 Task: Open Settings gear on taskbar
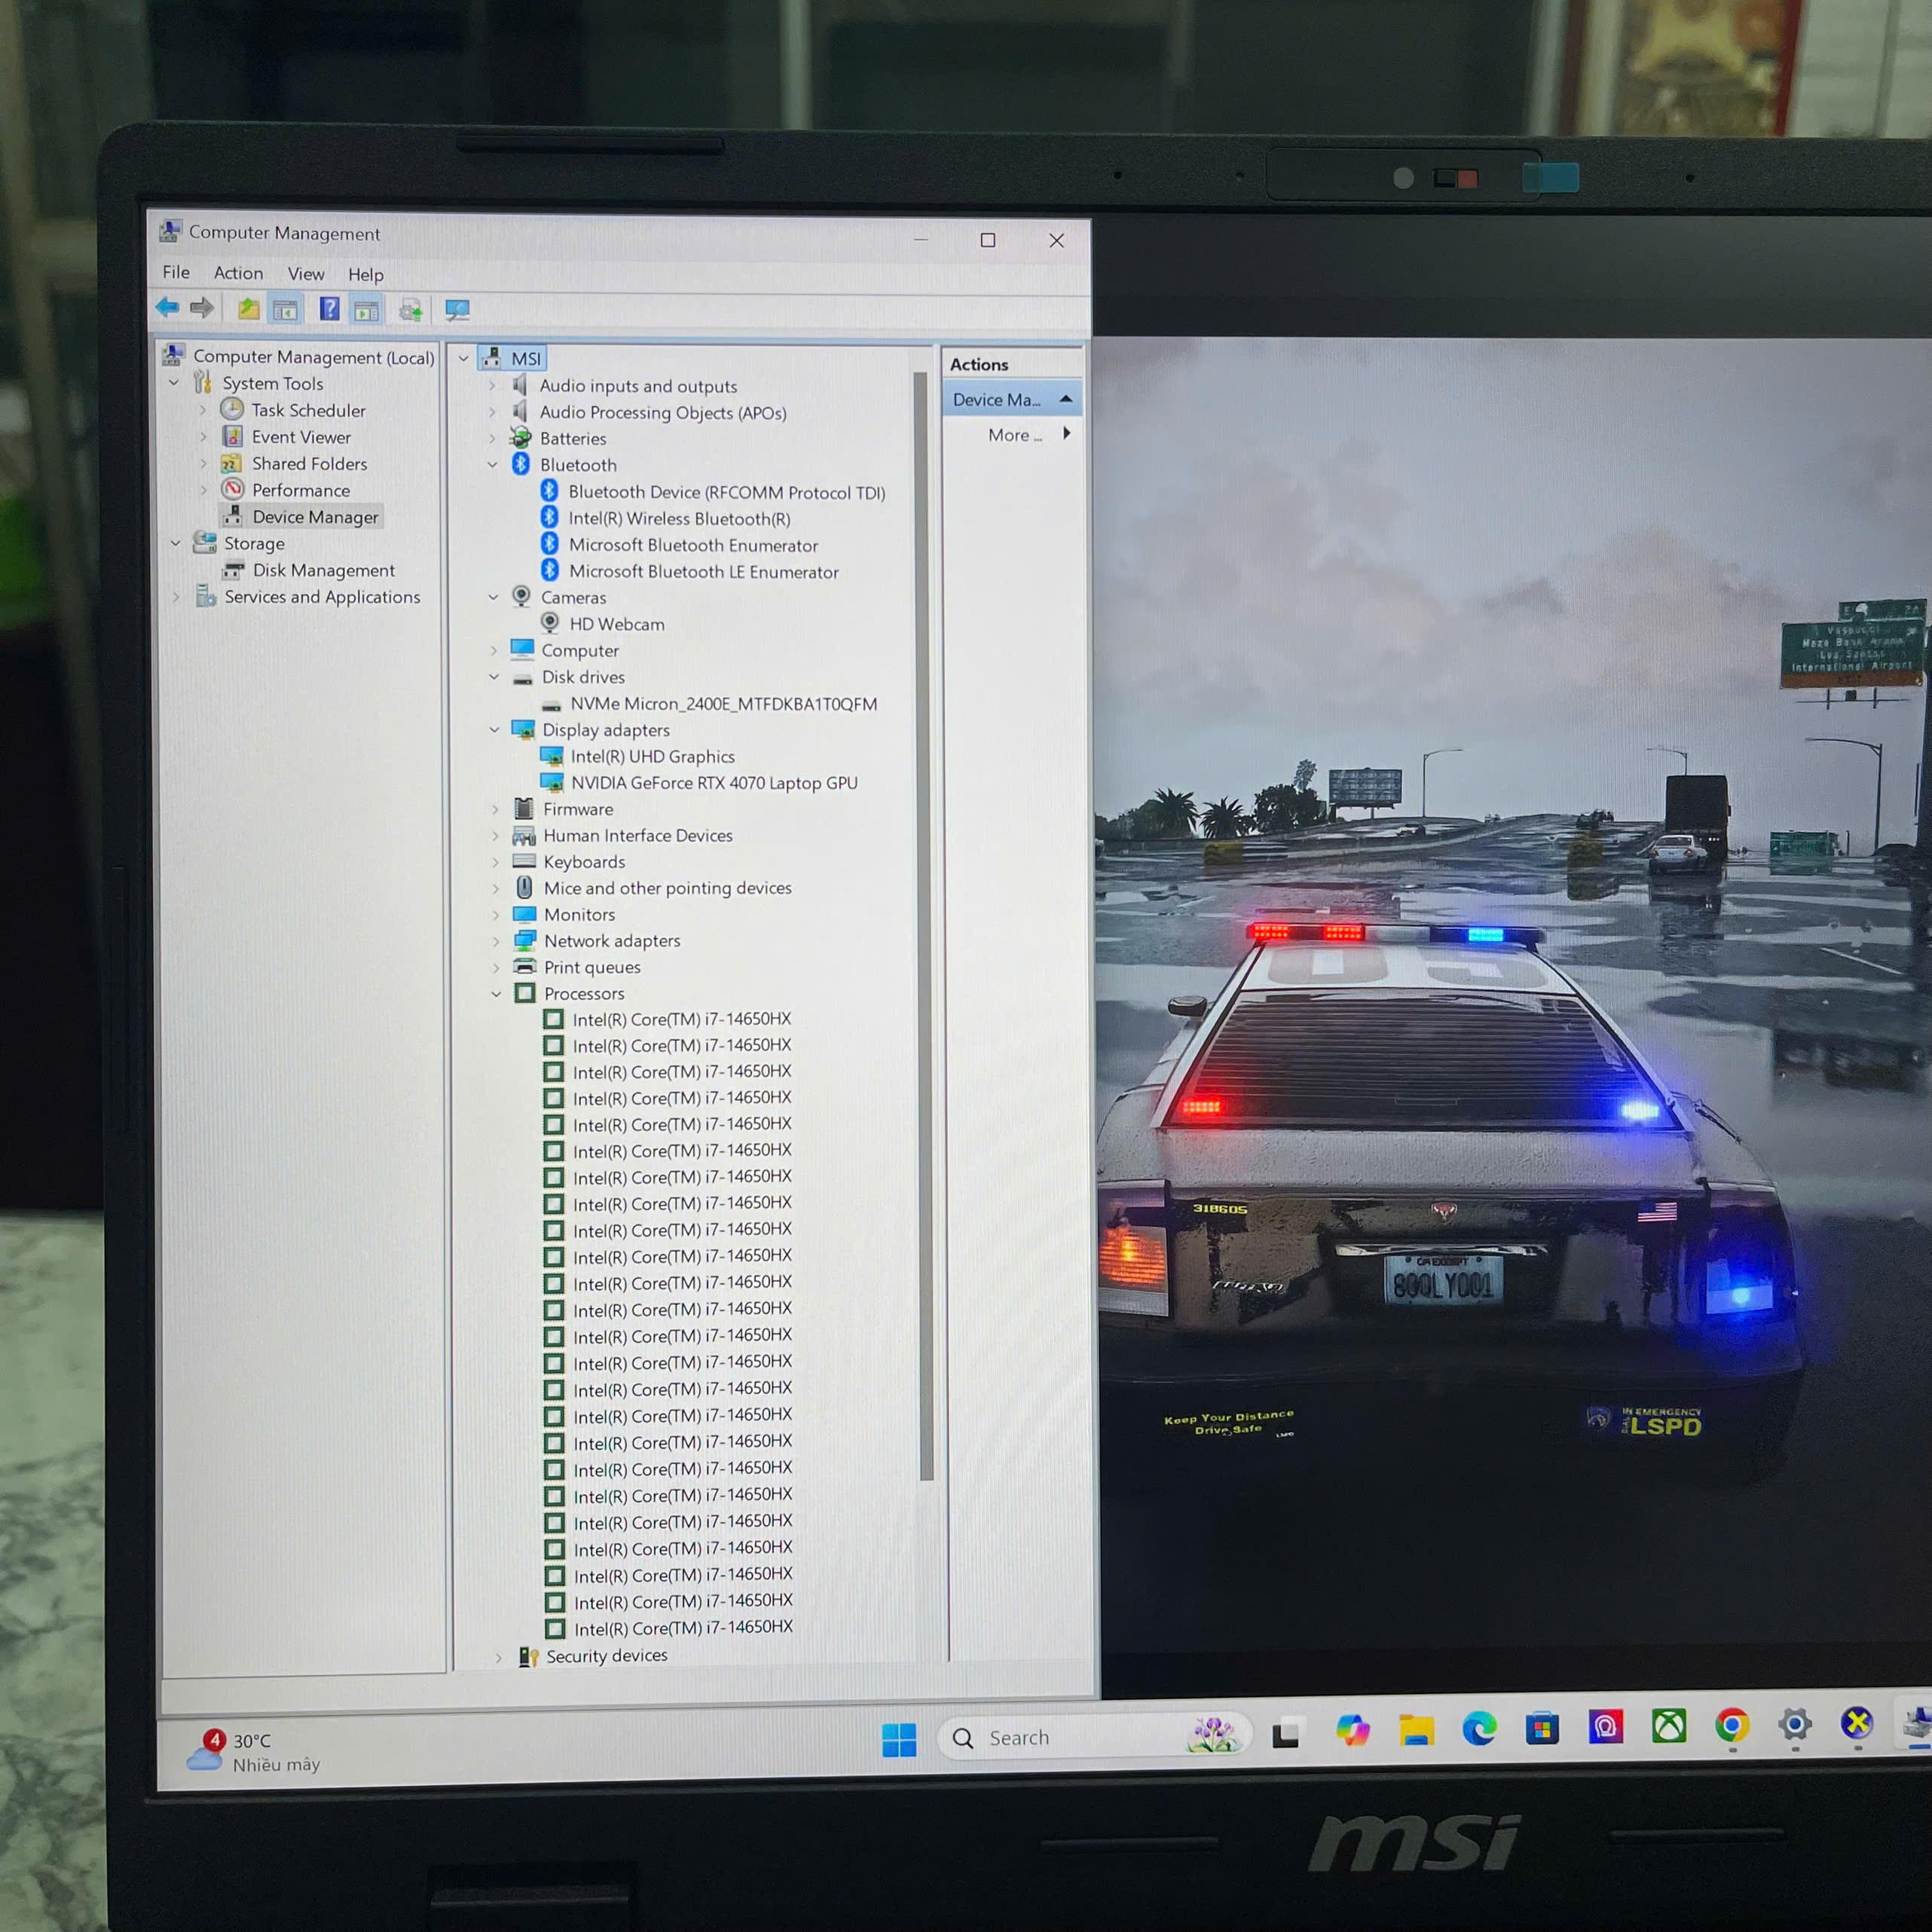[x=1795, y=1723]
